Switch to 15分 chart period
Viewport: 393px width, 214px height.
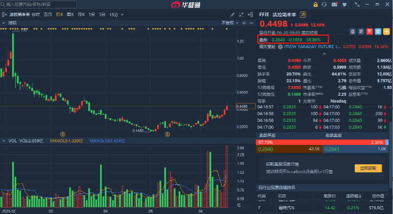114,15
